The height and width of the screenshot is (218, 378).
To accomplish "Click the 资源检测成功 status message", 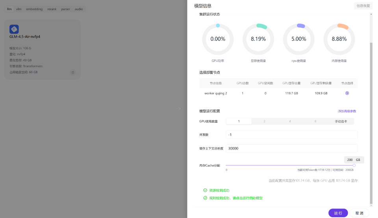I will pyautogui.click(x=219, y=190).
